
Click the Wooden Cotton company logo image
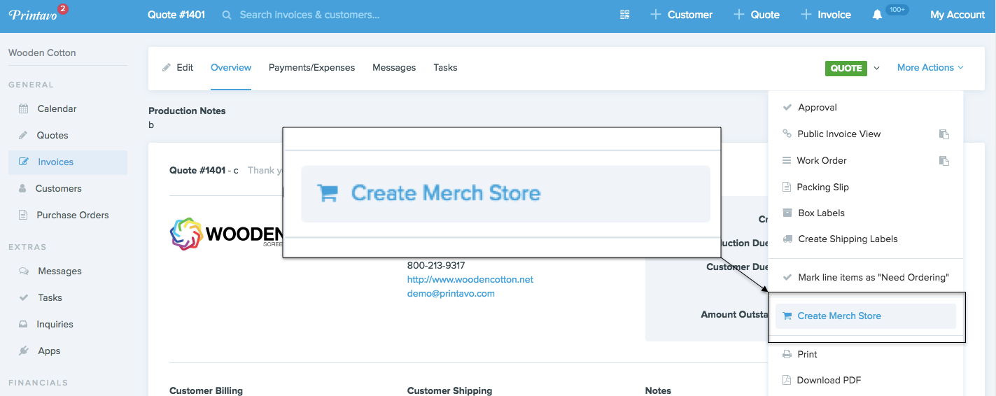[x=226, y=234]
